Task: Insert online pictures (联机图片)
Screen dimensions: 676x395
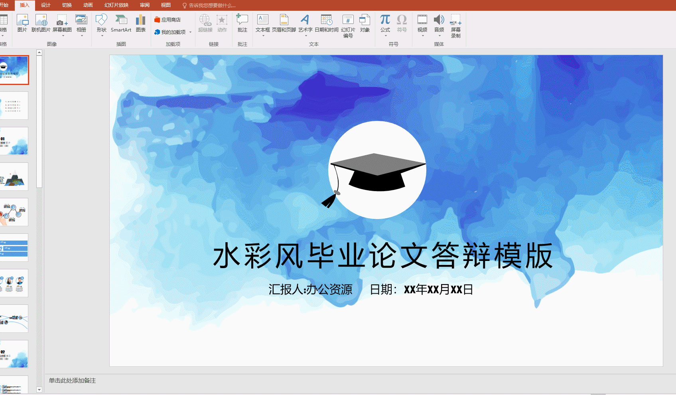Action: pyautogui.click(x=41, y=24)
